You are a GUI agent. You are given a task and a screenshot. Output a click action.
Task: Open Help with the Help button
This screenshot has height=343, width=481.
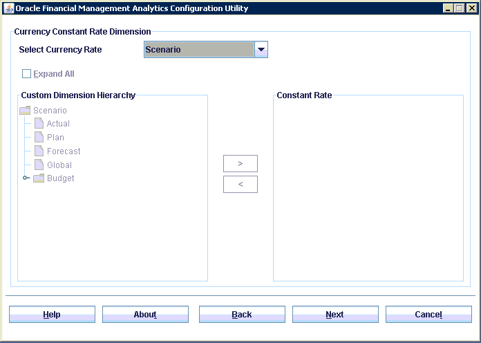52,315
